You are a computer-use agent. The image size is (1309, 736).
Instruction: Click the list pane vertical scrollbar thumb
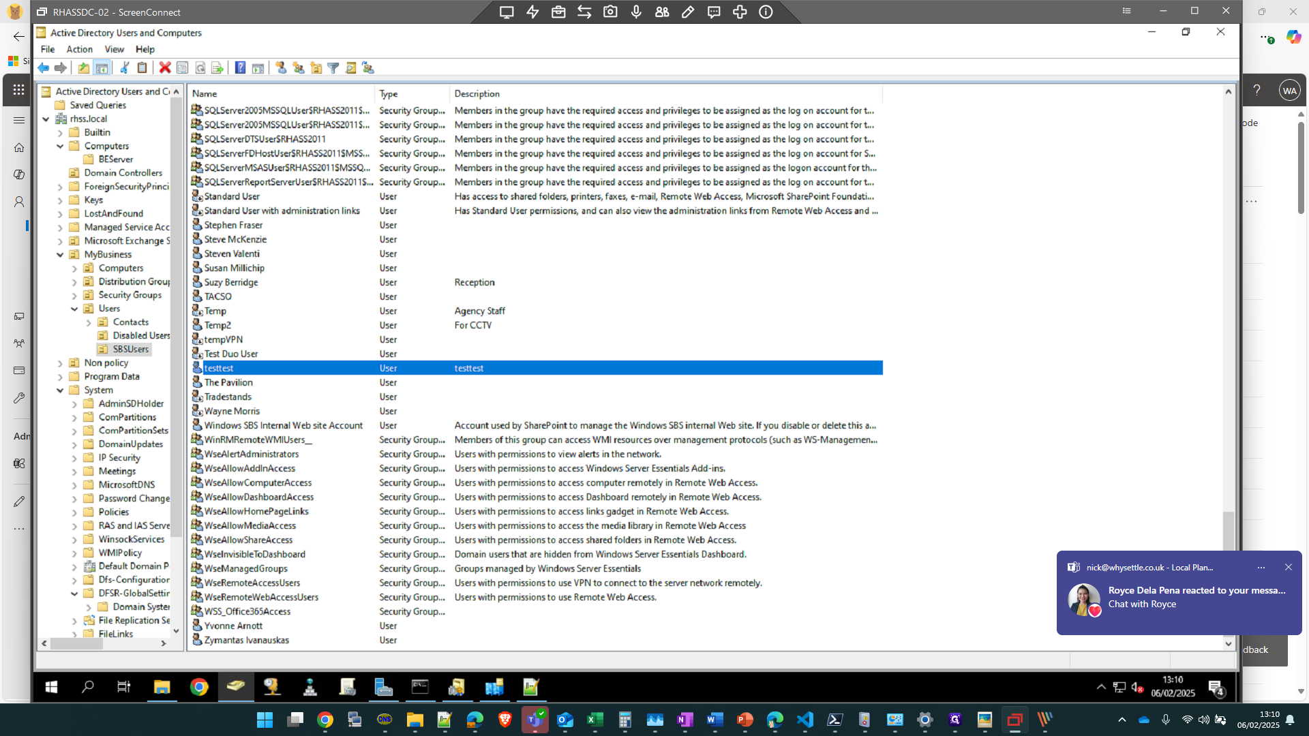click(1228, 531)
